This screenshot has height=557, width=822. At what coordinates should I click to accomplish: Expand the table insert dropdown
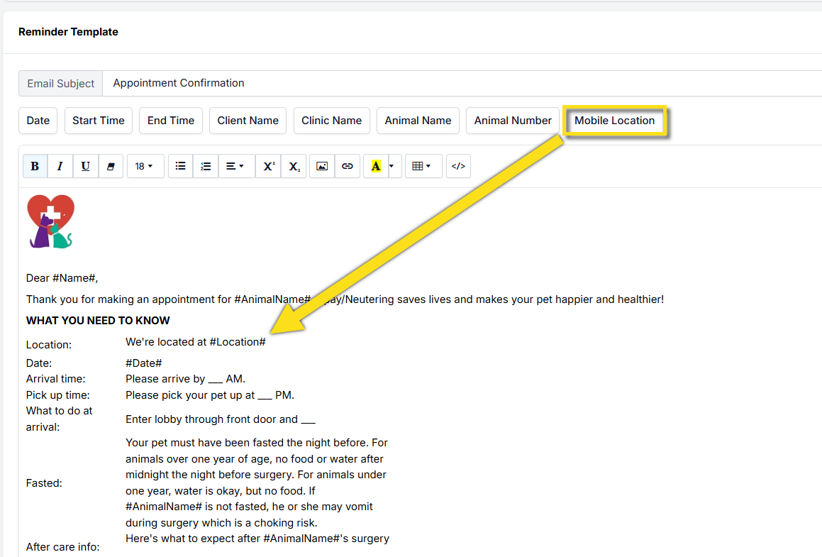point(423,166)
